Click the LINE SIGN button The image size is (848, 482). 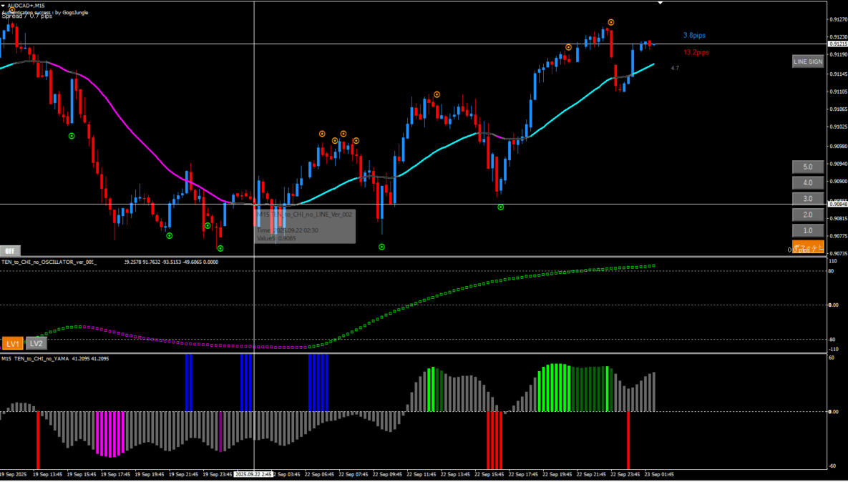coord(808,62)
